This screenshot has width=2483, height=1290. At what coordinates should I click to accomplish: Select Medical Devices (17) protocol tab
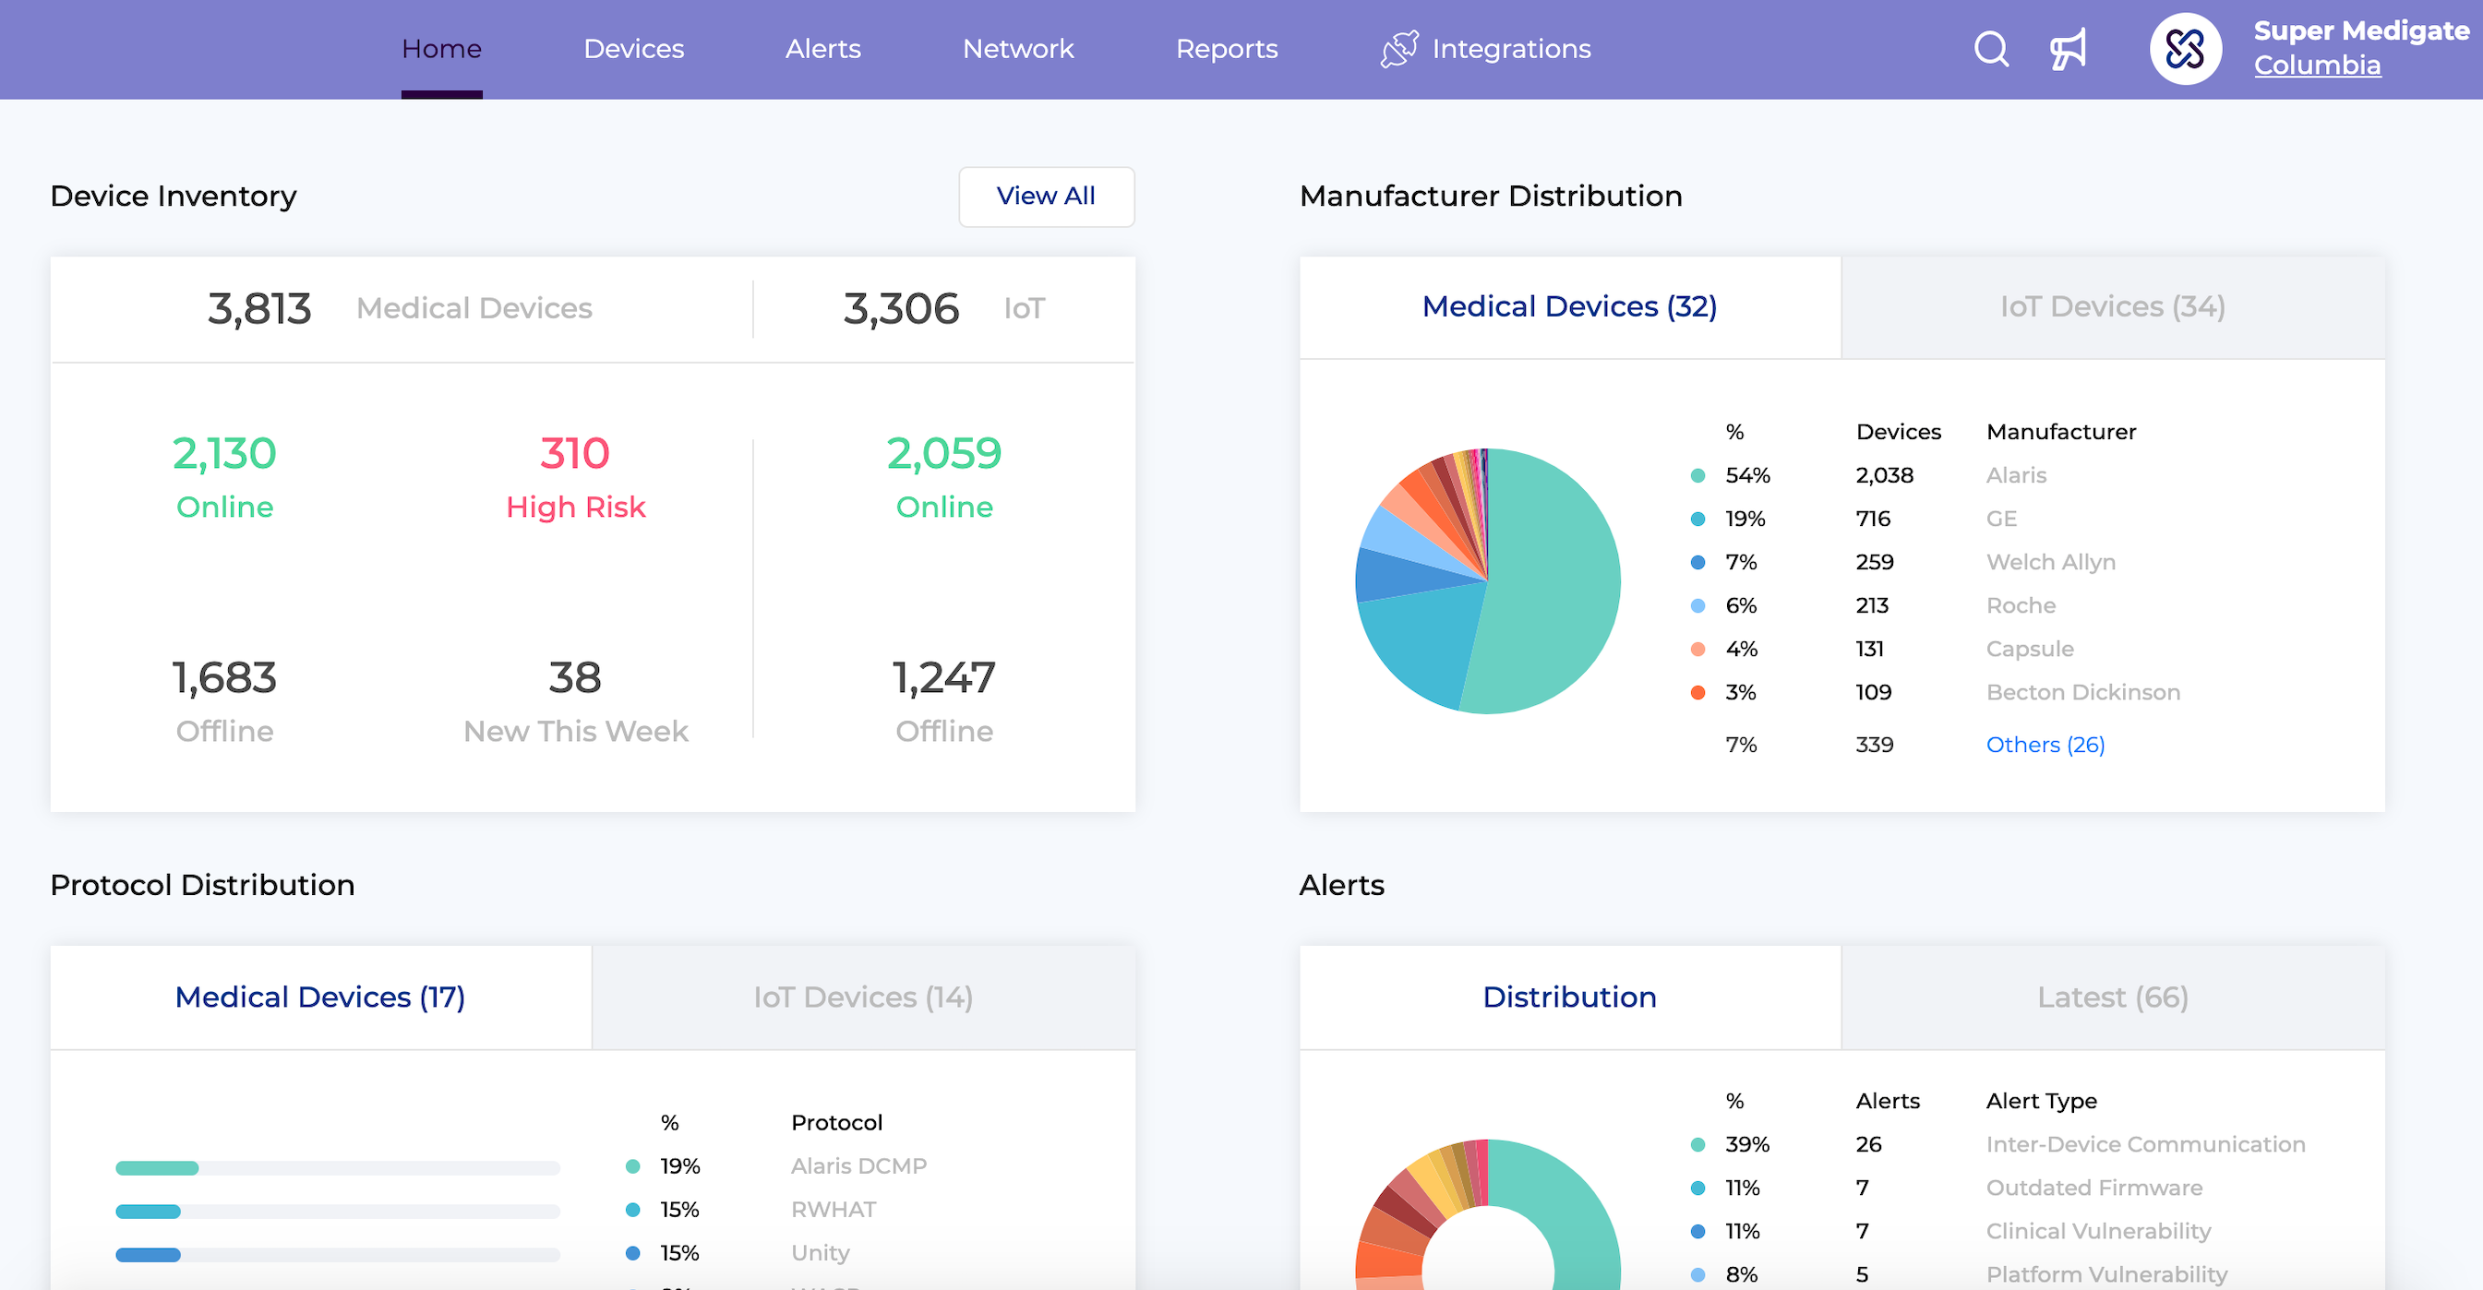(x=320, y=997)
